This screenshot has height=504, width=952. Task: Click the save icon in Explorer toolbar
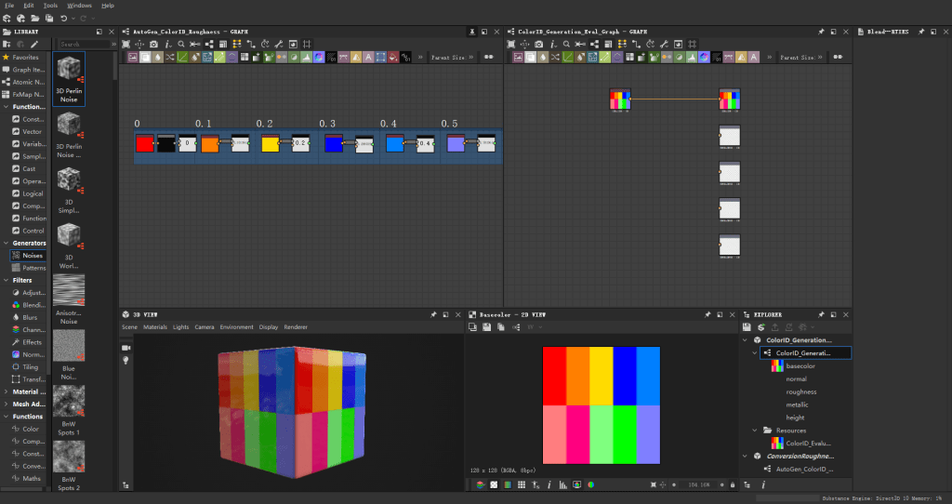click(747, 327)
